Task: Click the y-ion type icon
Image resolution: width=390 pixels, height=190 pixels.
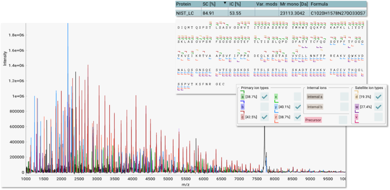Action: tap(276, 107)
